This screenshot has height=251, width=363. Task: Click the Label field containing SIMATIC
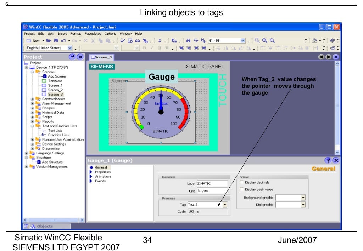point(212,183)
